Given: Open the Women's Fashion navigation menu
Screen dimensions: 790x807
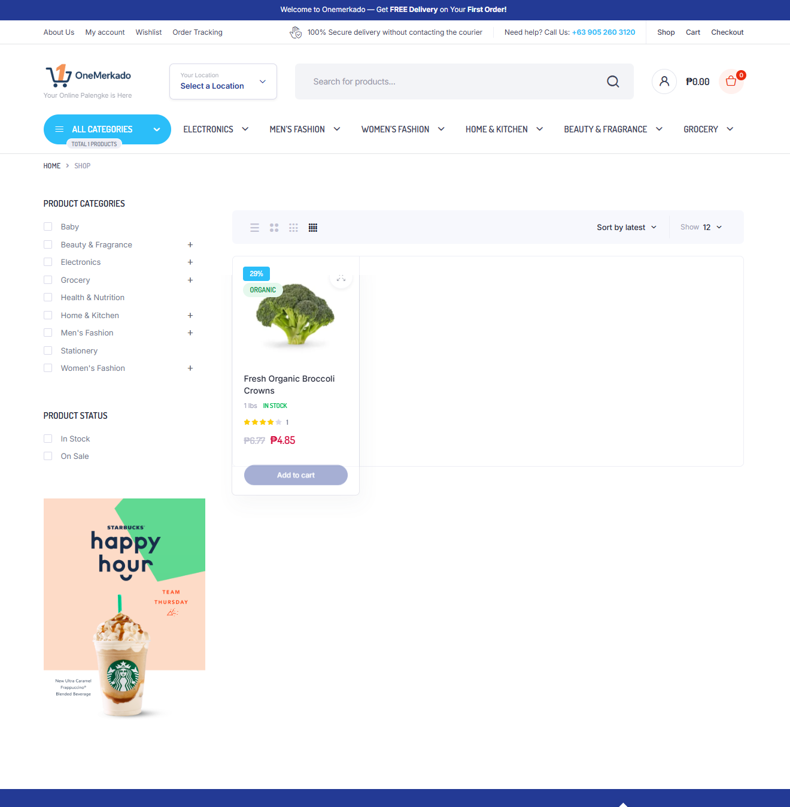Looking at the screenshot, I should tap(402, 129).
